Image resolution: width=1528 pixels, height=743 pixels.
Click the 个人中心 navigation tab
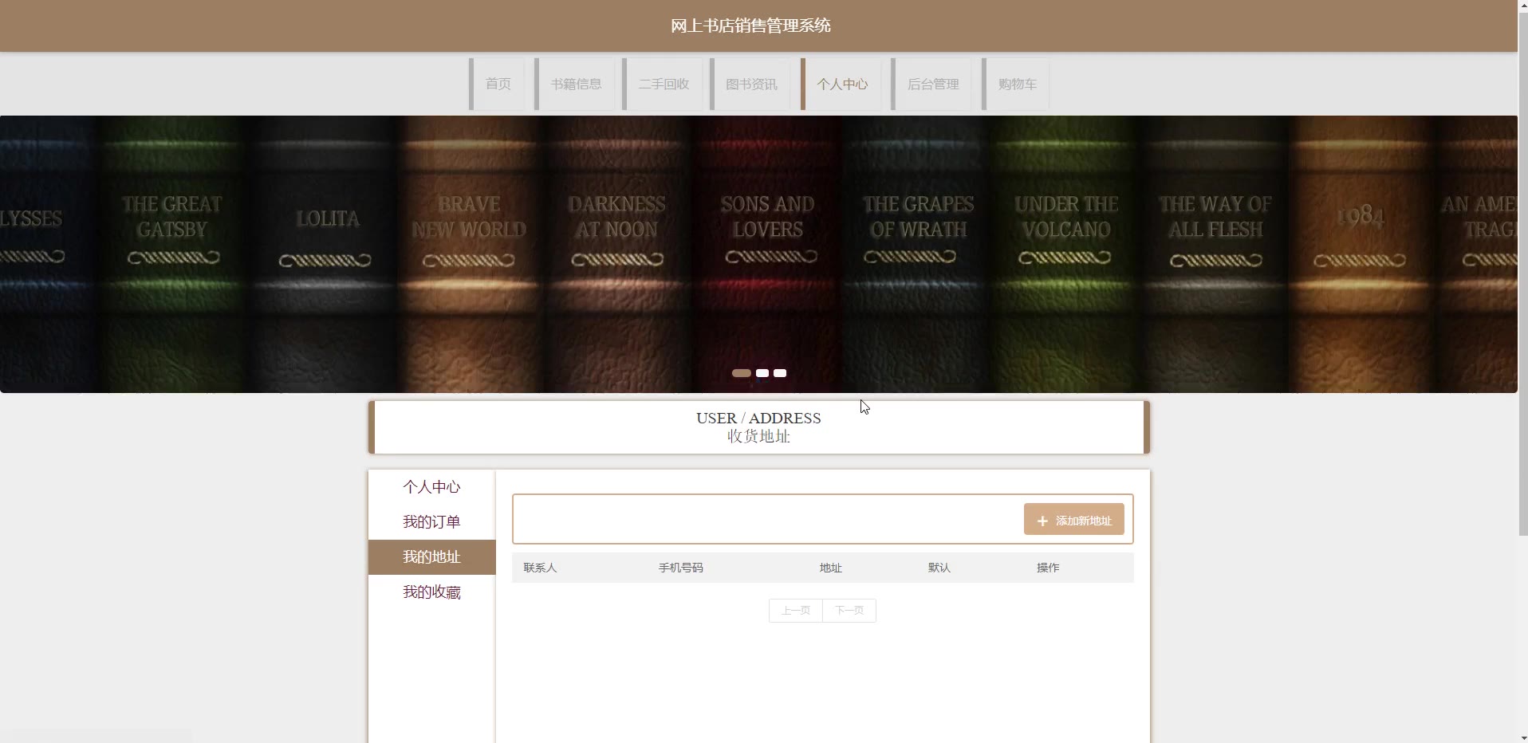click(x=841, y=84)
